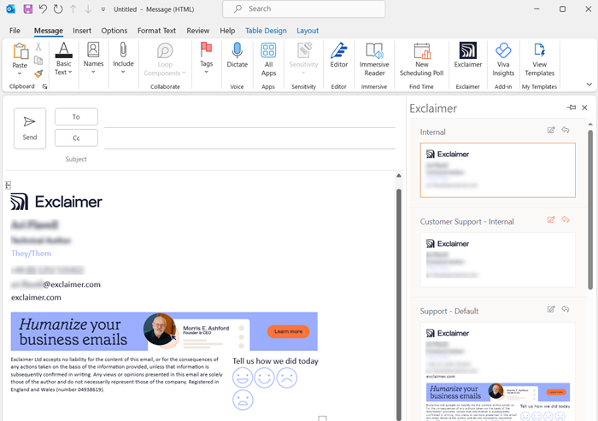This screenshot has height=421, width=598.
Task: Click the To button
Action: click(76, 117)
